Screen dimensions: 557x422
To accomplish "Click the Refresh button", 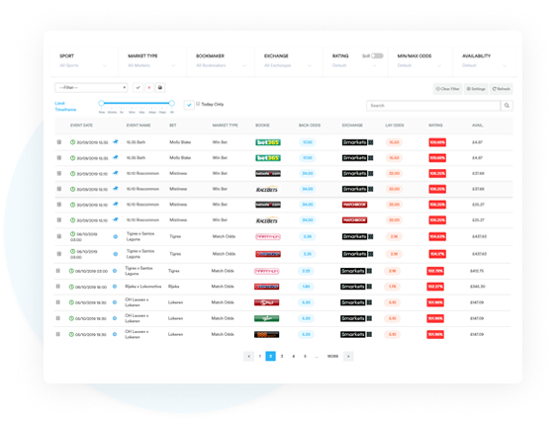I will (x=502, y=89).
